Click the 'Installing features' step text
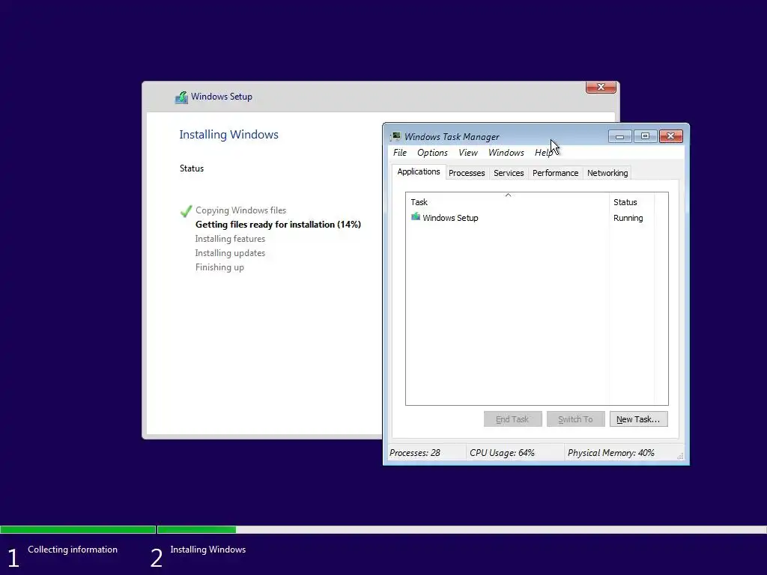The width and height of the screenshot is (767, 575). 230,239
